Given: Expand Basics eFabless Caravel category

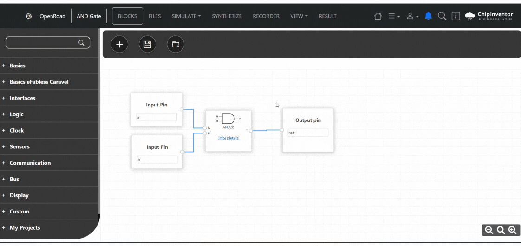Looking at the screenshot, I should (x=49, y=82).
